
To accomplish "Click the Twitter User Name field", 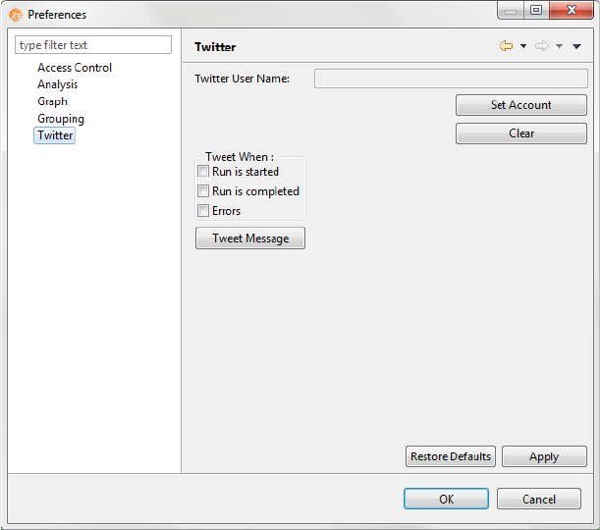I will click(x=451, y=79).
